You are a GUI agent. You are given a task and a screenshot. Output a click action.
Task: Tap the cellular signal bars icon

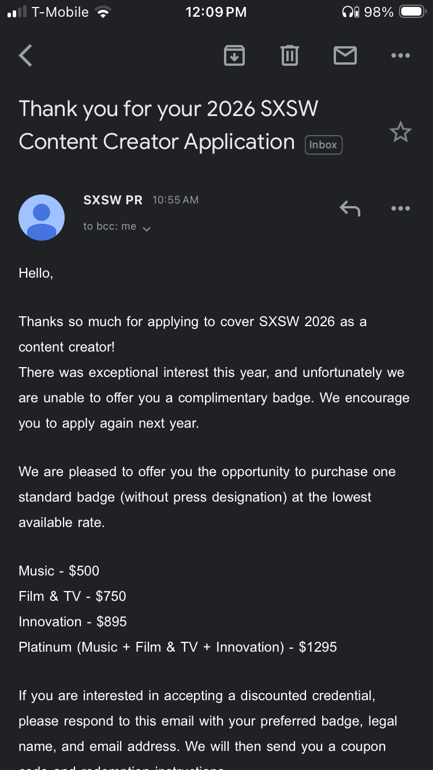pyautogui.click(x=17, y=12)
